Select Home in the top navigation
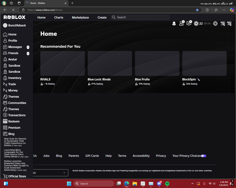This screenshot has height=188, width=236. pyautogui.click(x=42, y=17)
